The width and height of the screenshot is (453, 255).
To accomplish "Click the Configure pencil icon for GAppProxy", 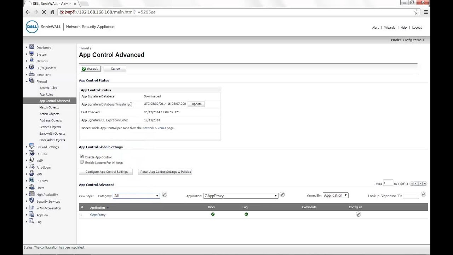I will point(358,214).
